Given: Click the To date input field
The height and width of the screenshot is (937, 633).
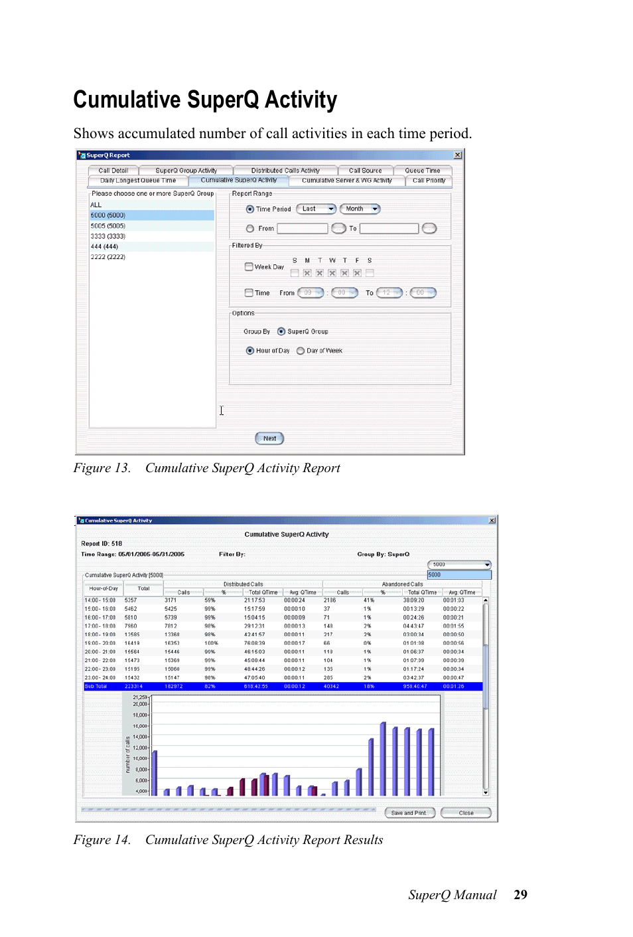Looking at the screenshot, I should tap(389, 228).
